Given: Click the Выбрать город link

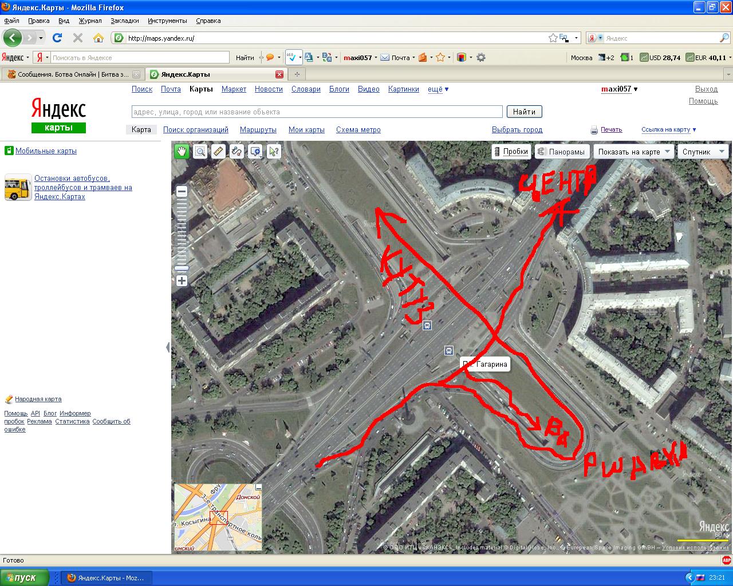Looking at the screenshot, I should 517,130.
